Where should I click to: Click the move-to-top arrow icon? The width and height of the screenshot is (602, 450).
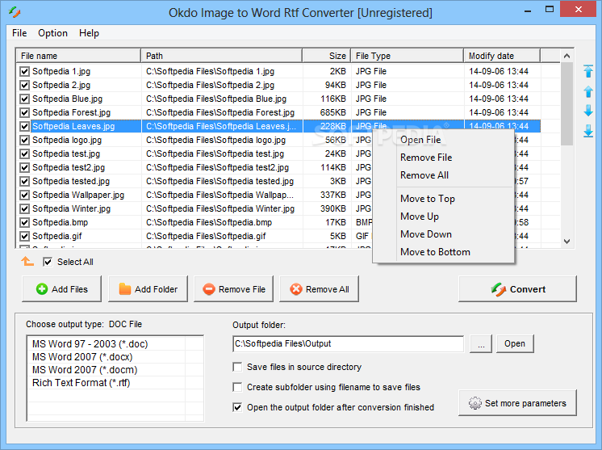(588, 71)
